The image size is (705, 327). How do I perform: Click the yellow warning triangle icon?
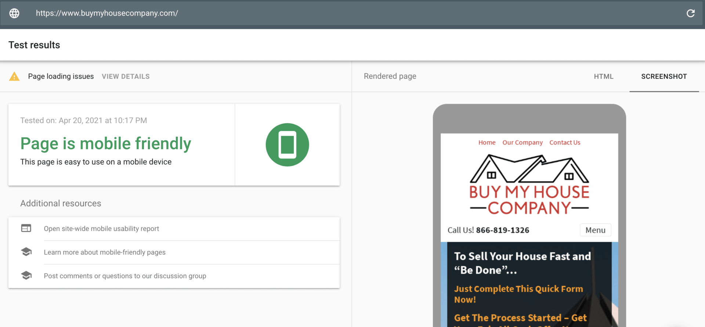[x=14, y=76]
